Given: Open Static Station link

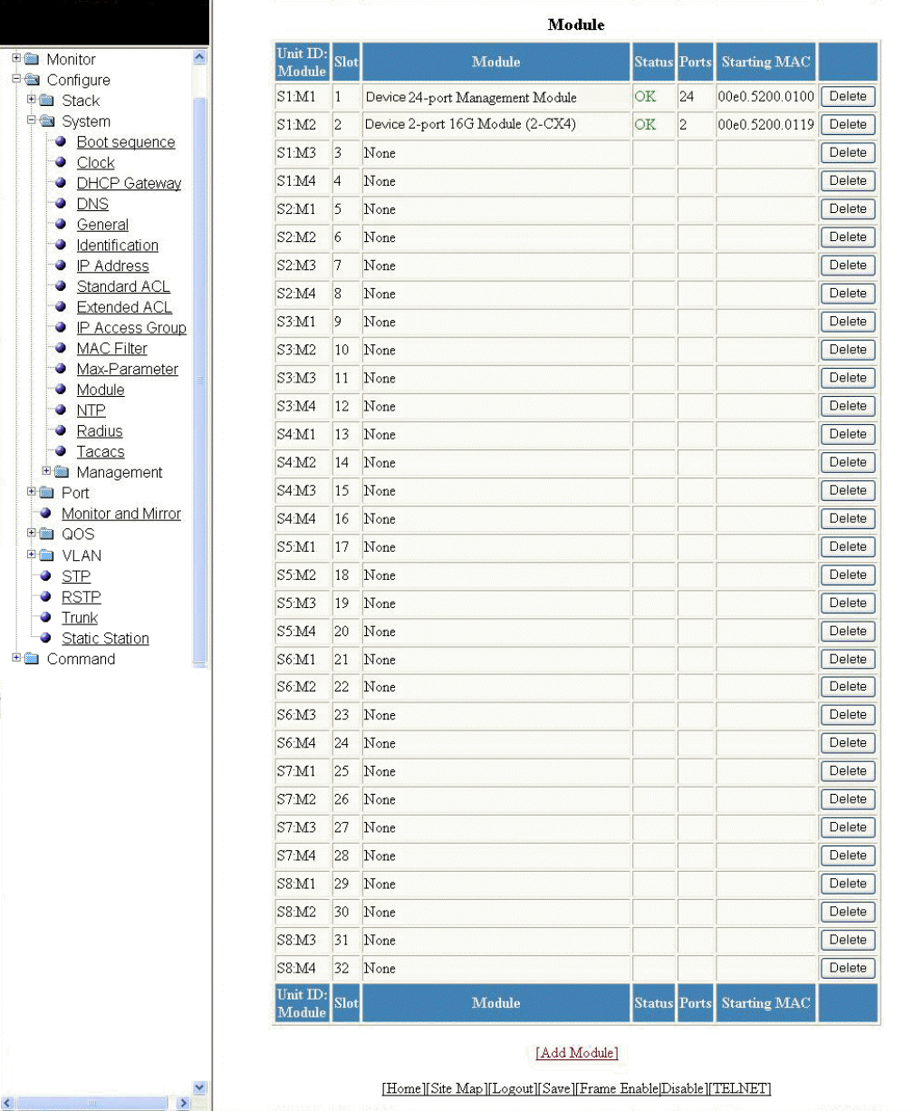Looking at the screenshot, I should pos(105,639).
